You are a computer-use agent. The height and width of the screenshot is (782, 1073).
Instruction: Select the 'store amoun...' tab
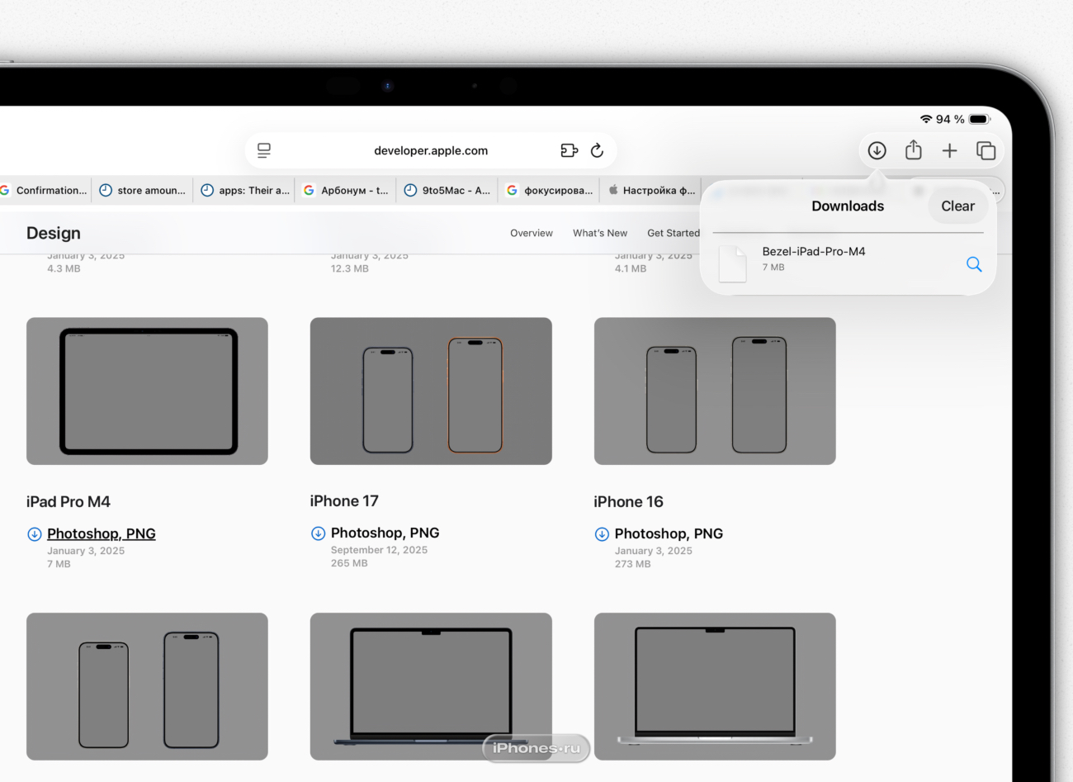(x=143, y=191)
